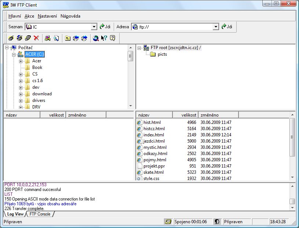Select the skate.html file icon
This screenshot has width=299, height=228.
pyautogui.click(x=139, y=172)
